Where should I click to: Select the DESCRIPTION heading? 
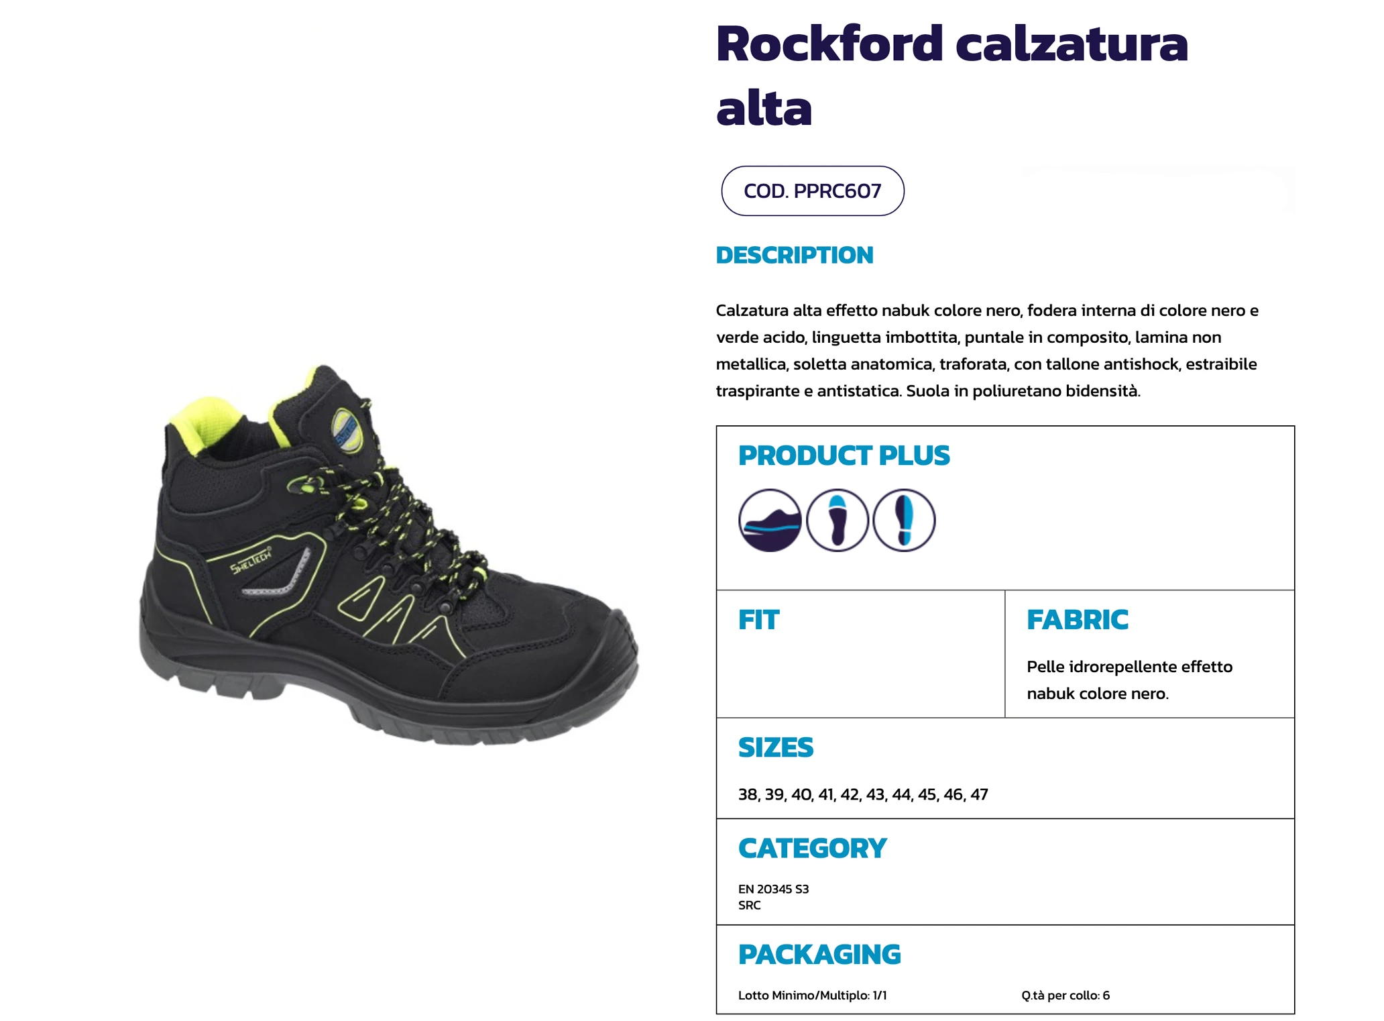click(795, 255)
